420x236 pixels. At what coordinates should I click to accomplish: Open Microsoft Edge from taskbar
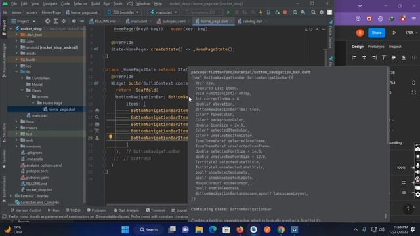[x=213, y=229]
